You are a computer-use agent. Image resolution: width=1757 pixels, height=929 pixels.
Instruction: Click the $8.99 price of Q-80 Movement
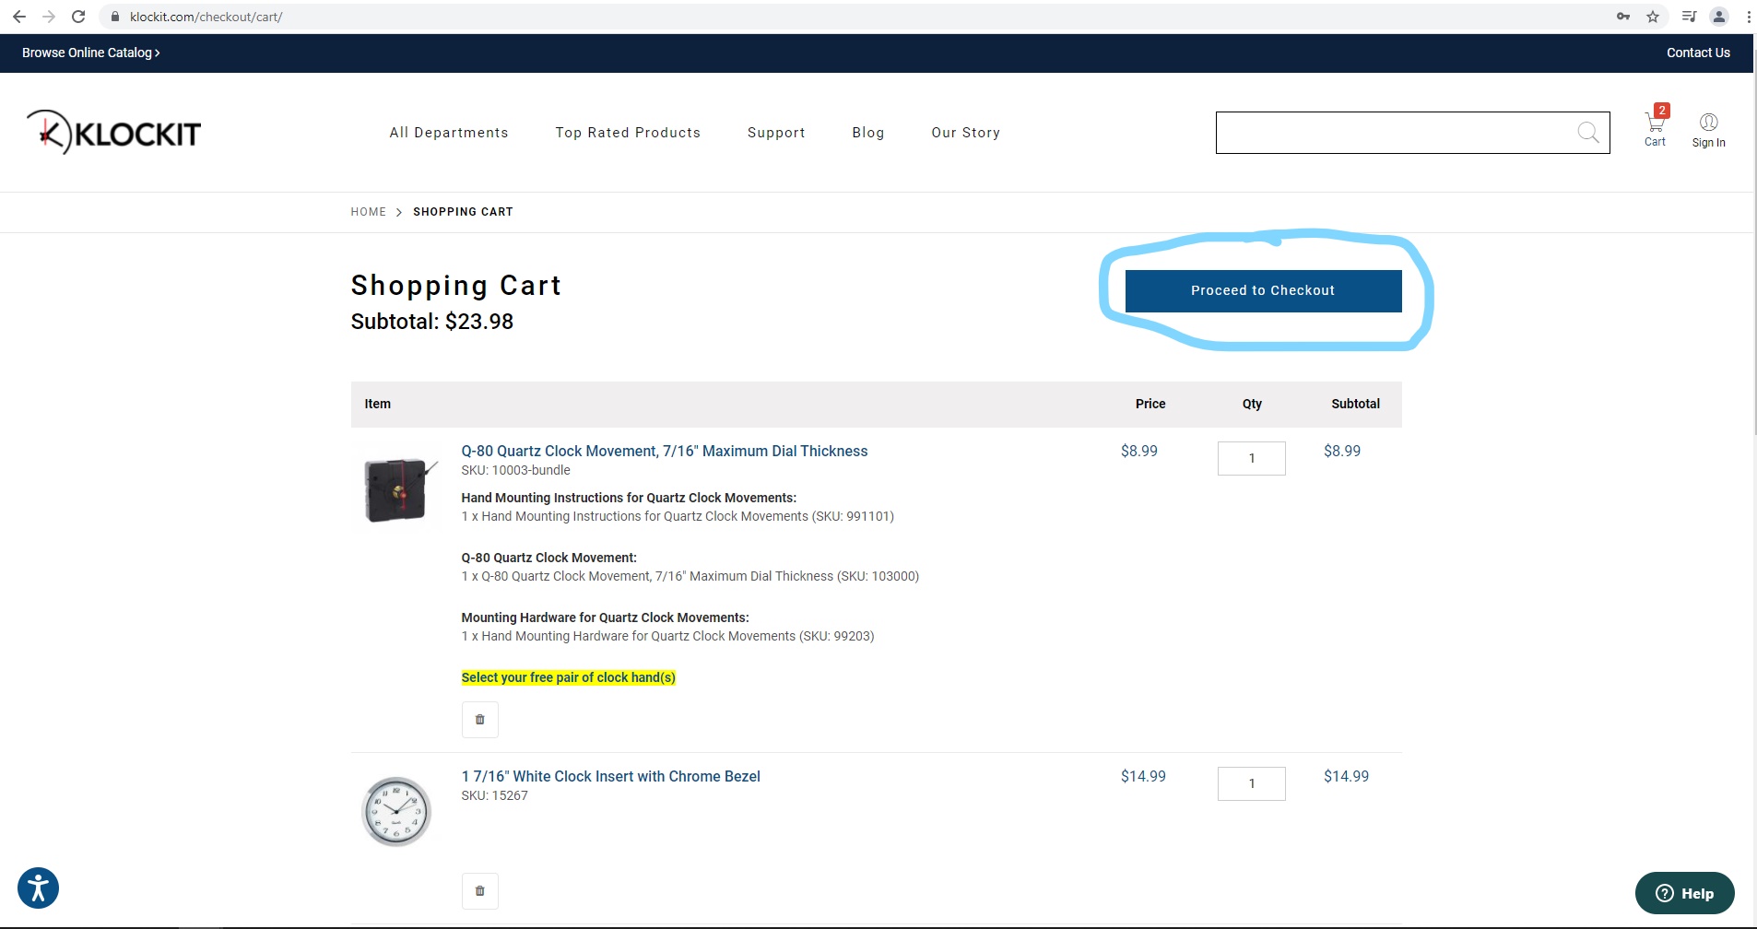(1139, 451)
